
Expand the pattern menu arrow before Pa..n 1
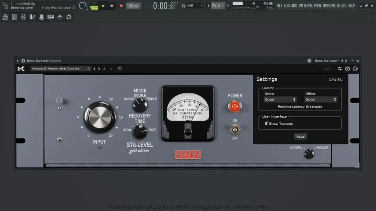208,6
